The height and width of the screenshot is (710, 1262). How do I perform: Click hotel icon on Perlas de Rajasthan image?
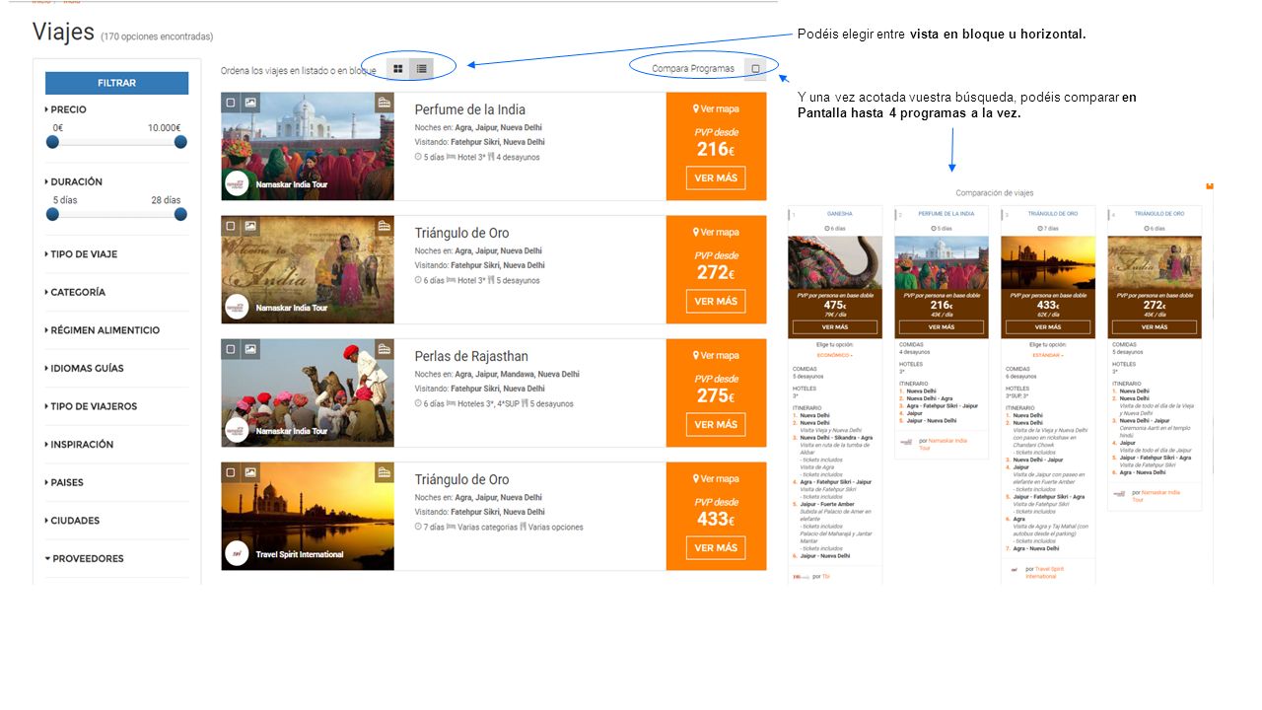(x=385, y=349)
